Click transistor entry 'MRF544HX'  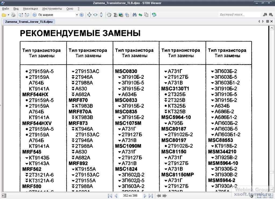(x=35, y=95)
